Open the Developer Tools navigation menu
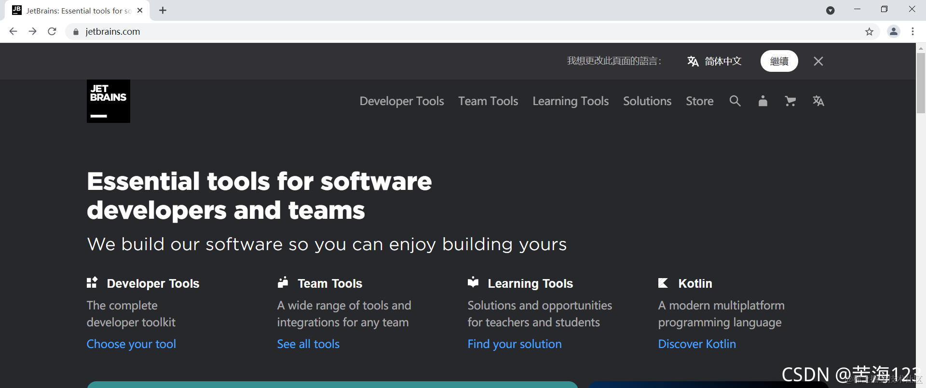The height and width of the screenshot is (388, 926). click(x=402, y=101)
